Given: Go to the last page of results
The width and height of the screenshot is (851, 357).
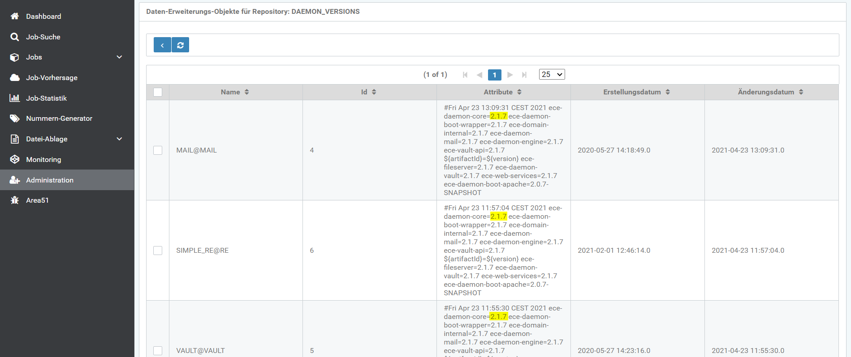Looking at the screenshot, I should [x=524, y=75].
